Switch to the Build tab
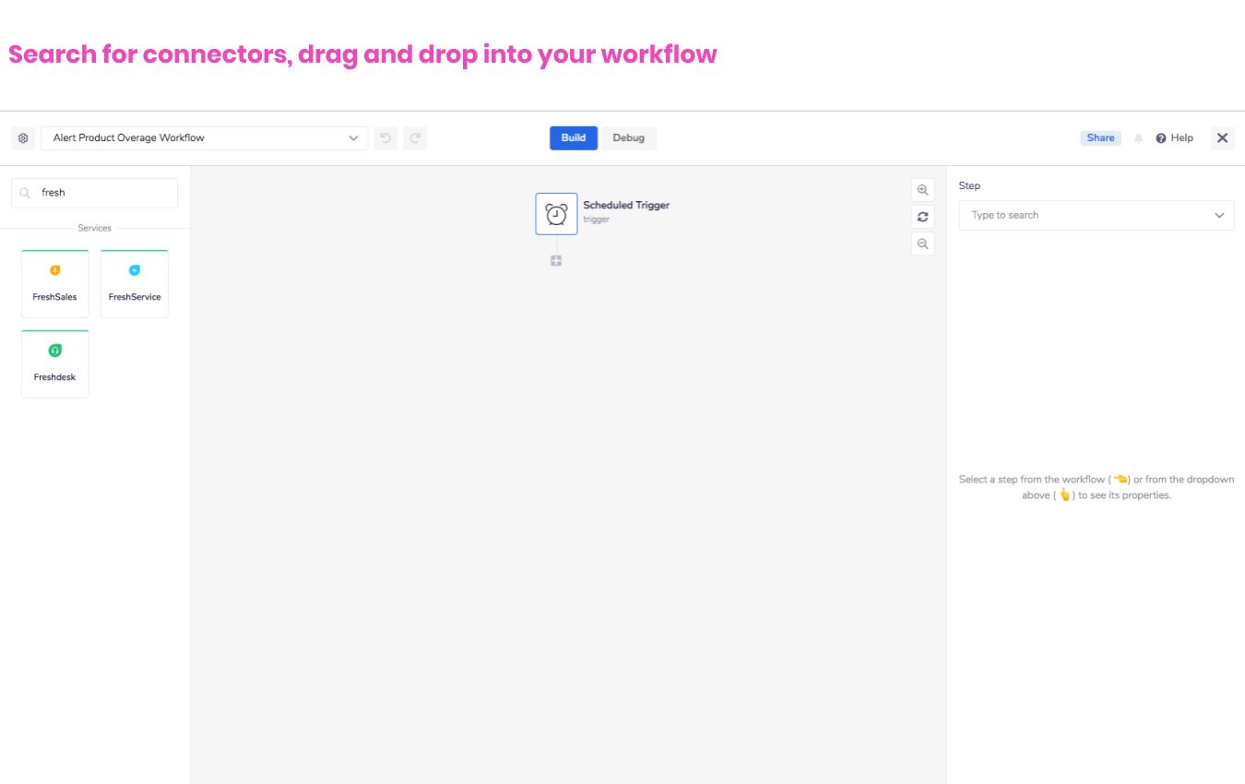The width and height of the screenshot is (1245, 784). [x=573, y=138]
